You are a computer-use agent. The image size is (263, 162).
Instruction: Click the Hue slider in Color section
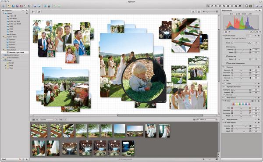tap(241, 108)
